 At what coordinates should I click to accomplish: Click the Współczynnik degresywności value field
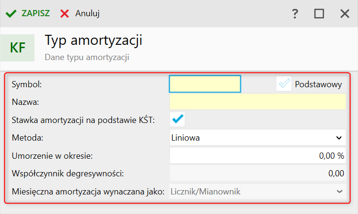point(257,173)
